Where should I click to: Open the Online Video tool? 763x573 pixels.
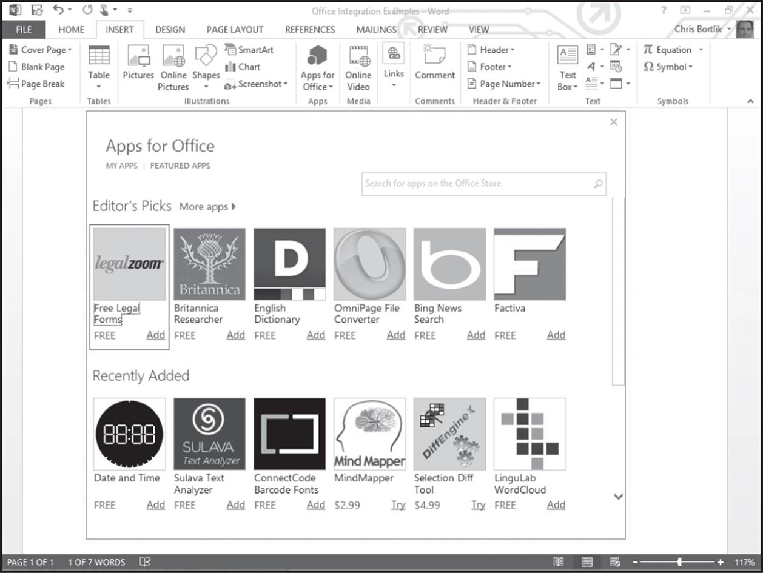358,69
